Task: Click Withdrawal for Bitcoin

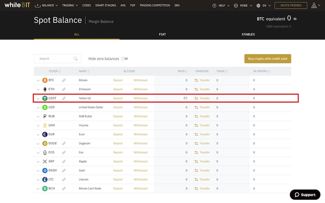Action: 141,80
